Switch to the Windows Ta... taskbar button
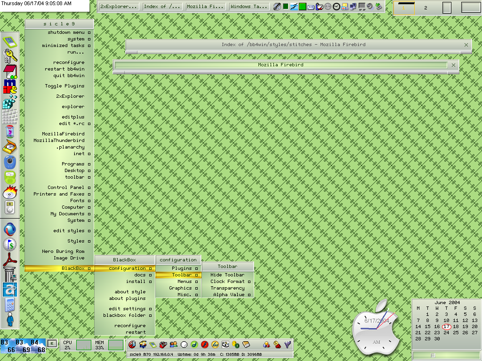Viewport: 482px width, 361px height. click(249, 7)
